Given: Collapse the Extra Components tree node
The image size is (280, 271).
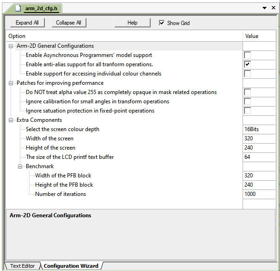Looking at the screenshot, I should [x=11, y=120].
